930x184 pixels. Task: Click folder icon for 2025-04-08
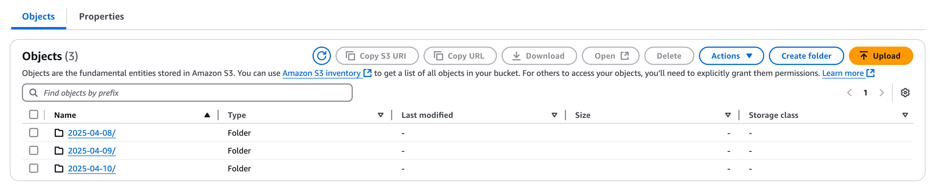tap(59, 133)
